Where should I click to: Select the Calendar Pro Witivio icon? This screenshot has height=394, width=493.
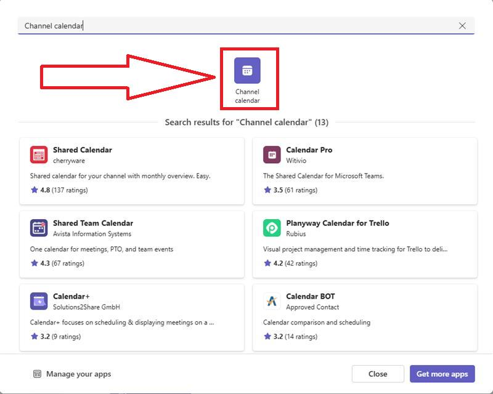[272, 155]
